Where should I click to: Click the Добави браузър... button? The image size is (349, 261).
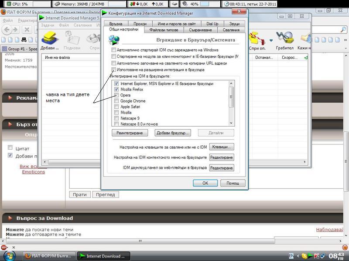[172, 133]
